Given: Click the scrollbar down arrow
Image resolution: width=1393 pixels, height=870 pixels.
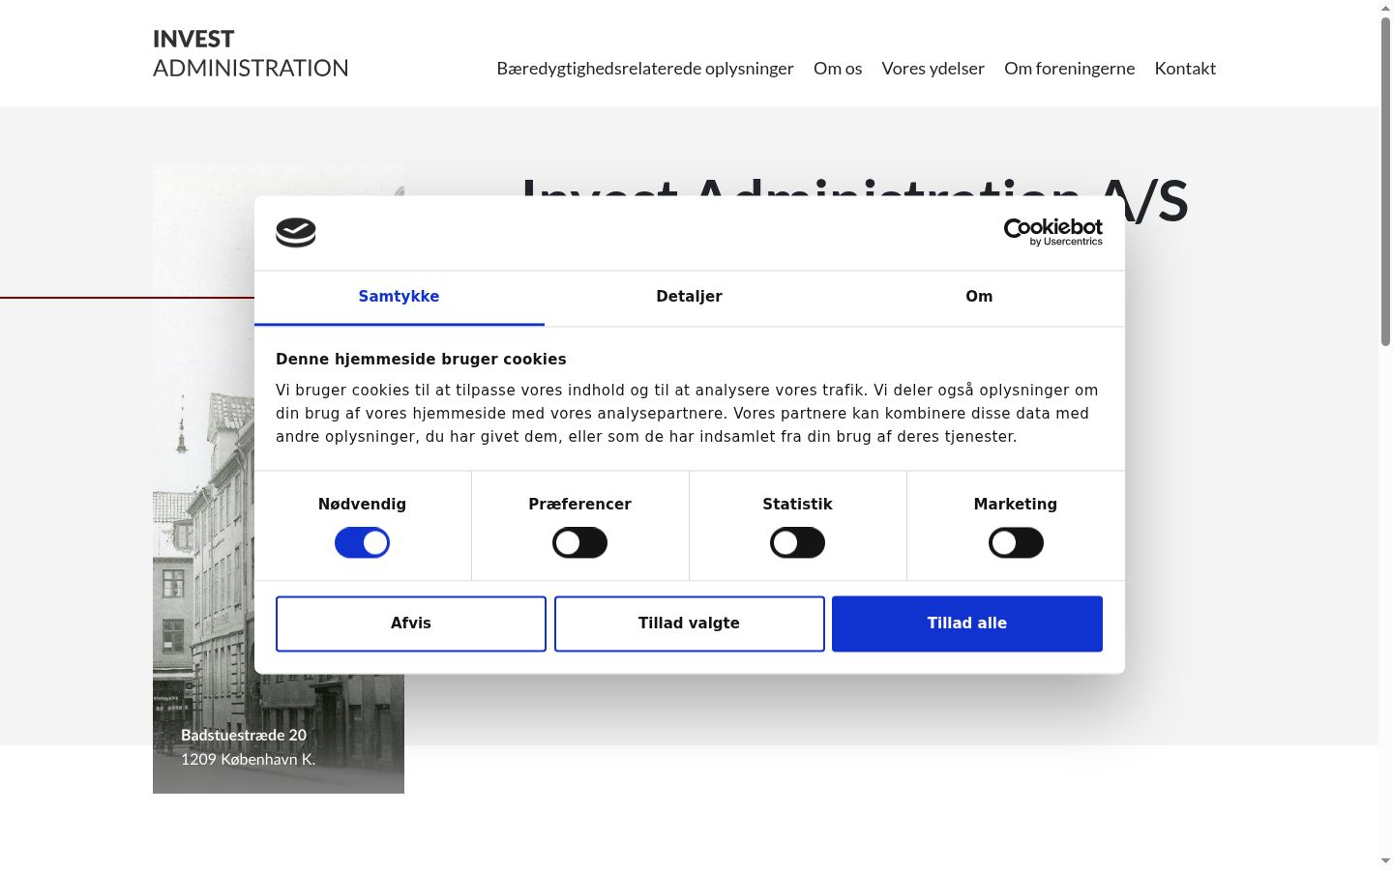Looking at the screenshot, I should tap(1385, 860).
